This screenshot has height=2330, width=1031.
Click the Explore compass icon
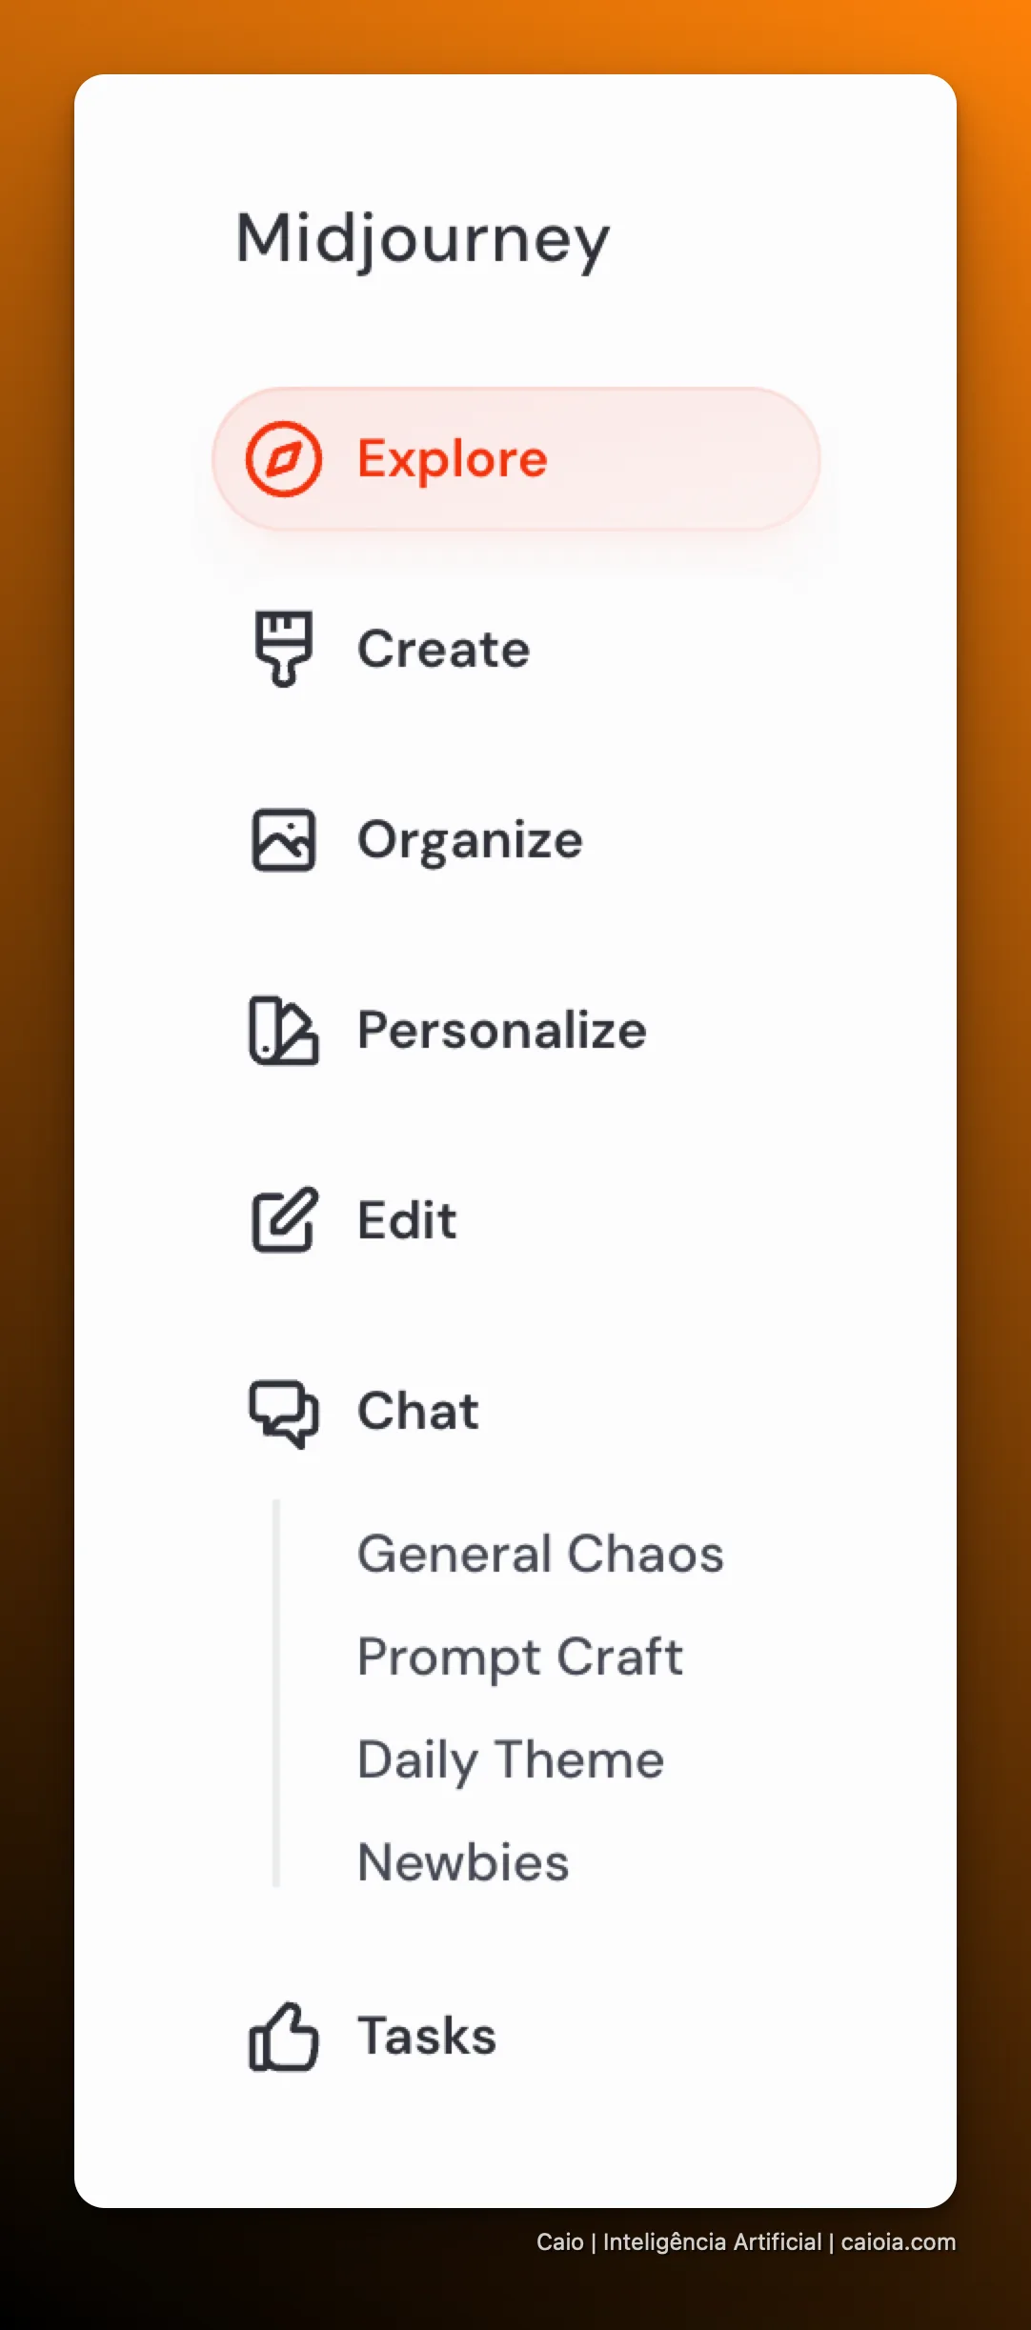click(284, 459)
